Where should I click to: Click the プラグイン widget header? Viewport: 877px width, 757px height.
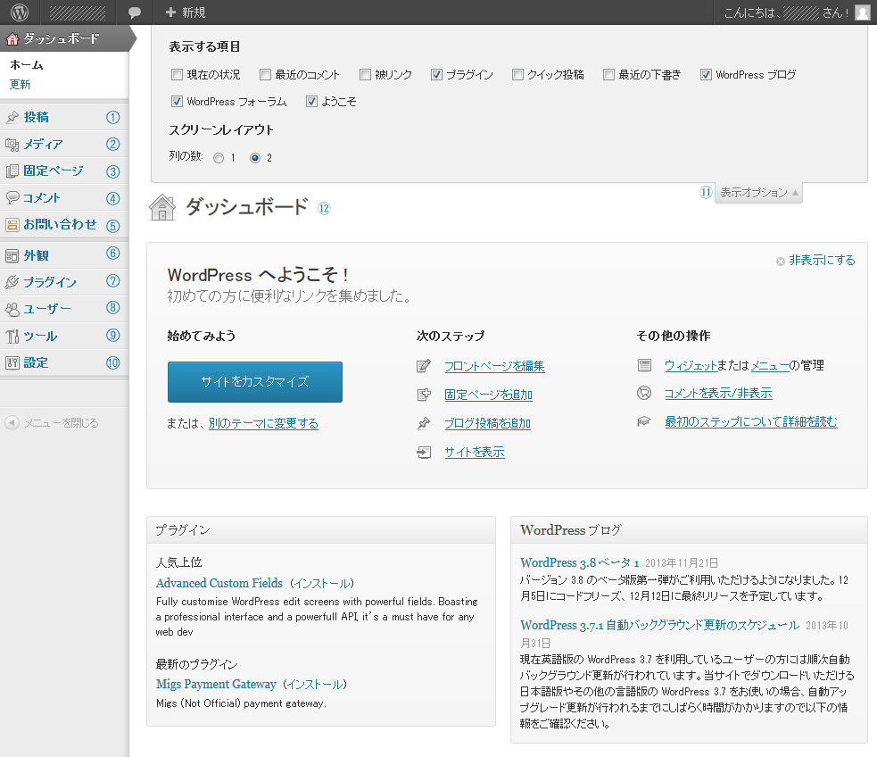(321, 530)
